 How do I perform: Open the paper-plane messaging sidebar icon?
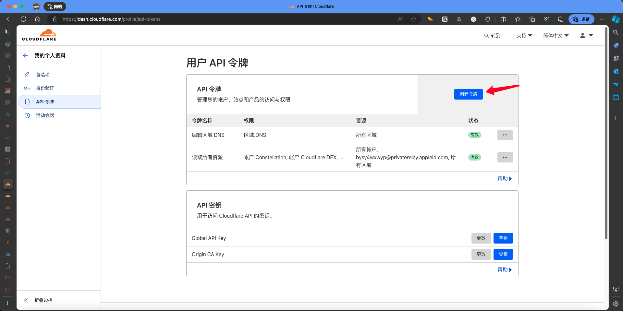click(616, 84)
